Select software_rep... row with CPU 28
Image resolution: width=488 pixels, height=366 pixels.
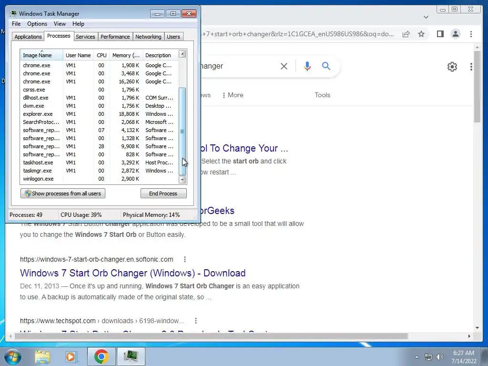click(x=99, y=146)
